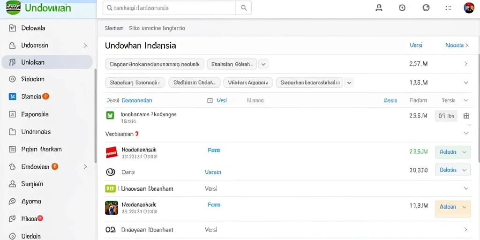The height and width of the screenshot is (240, 480).
Task: Click the Vliaharx Aqodera filter chip
Action: pyautogui.click(x=248, y=82)
